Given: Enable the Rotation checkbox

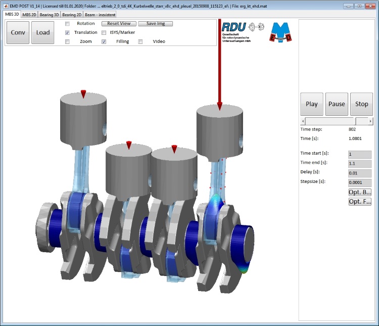Looking at the screenshot, I should pos(68,24).
